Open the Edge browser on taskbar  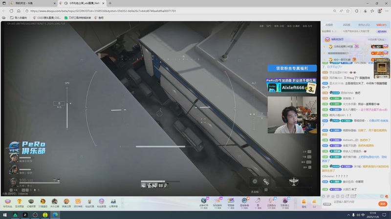(55, 215)
